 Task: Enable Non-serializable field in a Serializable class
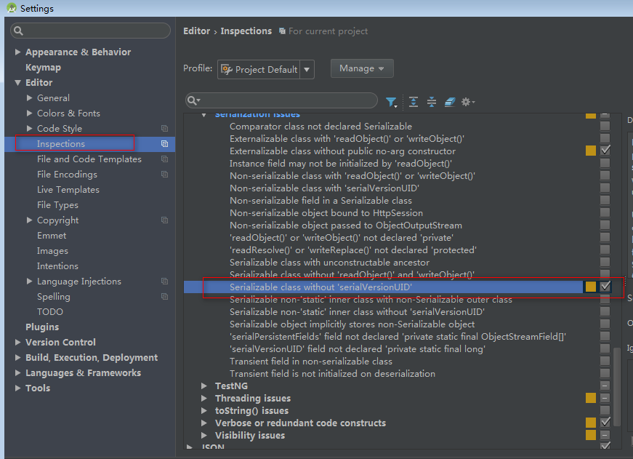(605, 201)
